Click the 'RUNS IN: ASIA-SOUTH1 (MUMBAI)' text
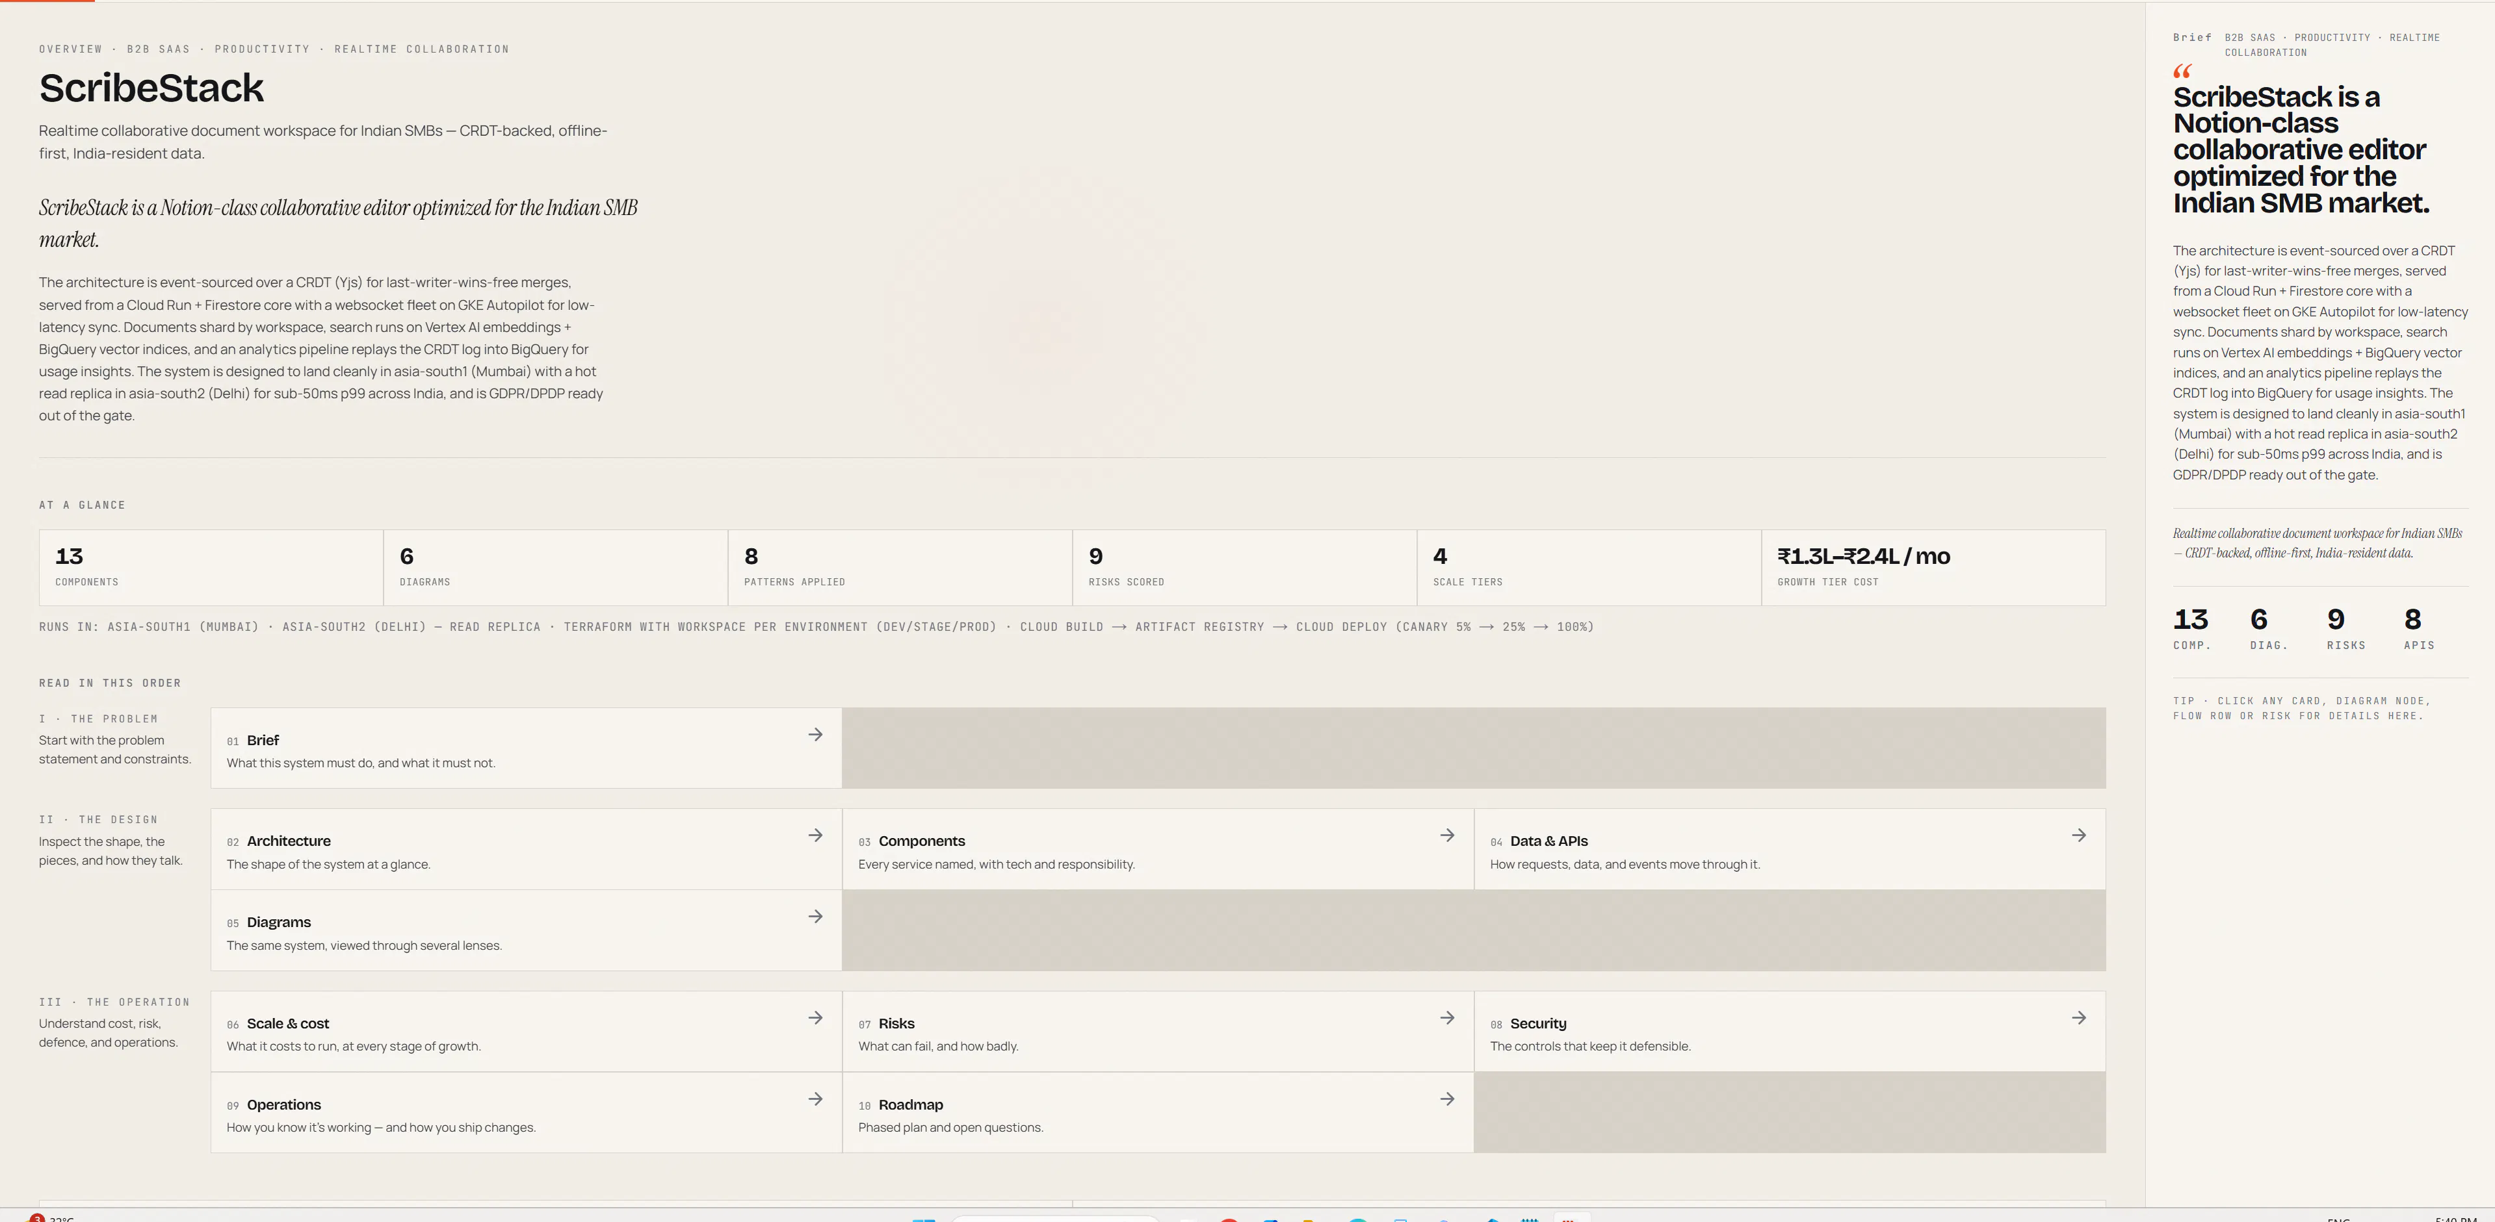This screenshot has width=2495, height=1222. [149, 628]
